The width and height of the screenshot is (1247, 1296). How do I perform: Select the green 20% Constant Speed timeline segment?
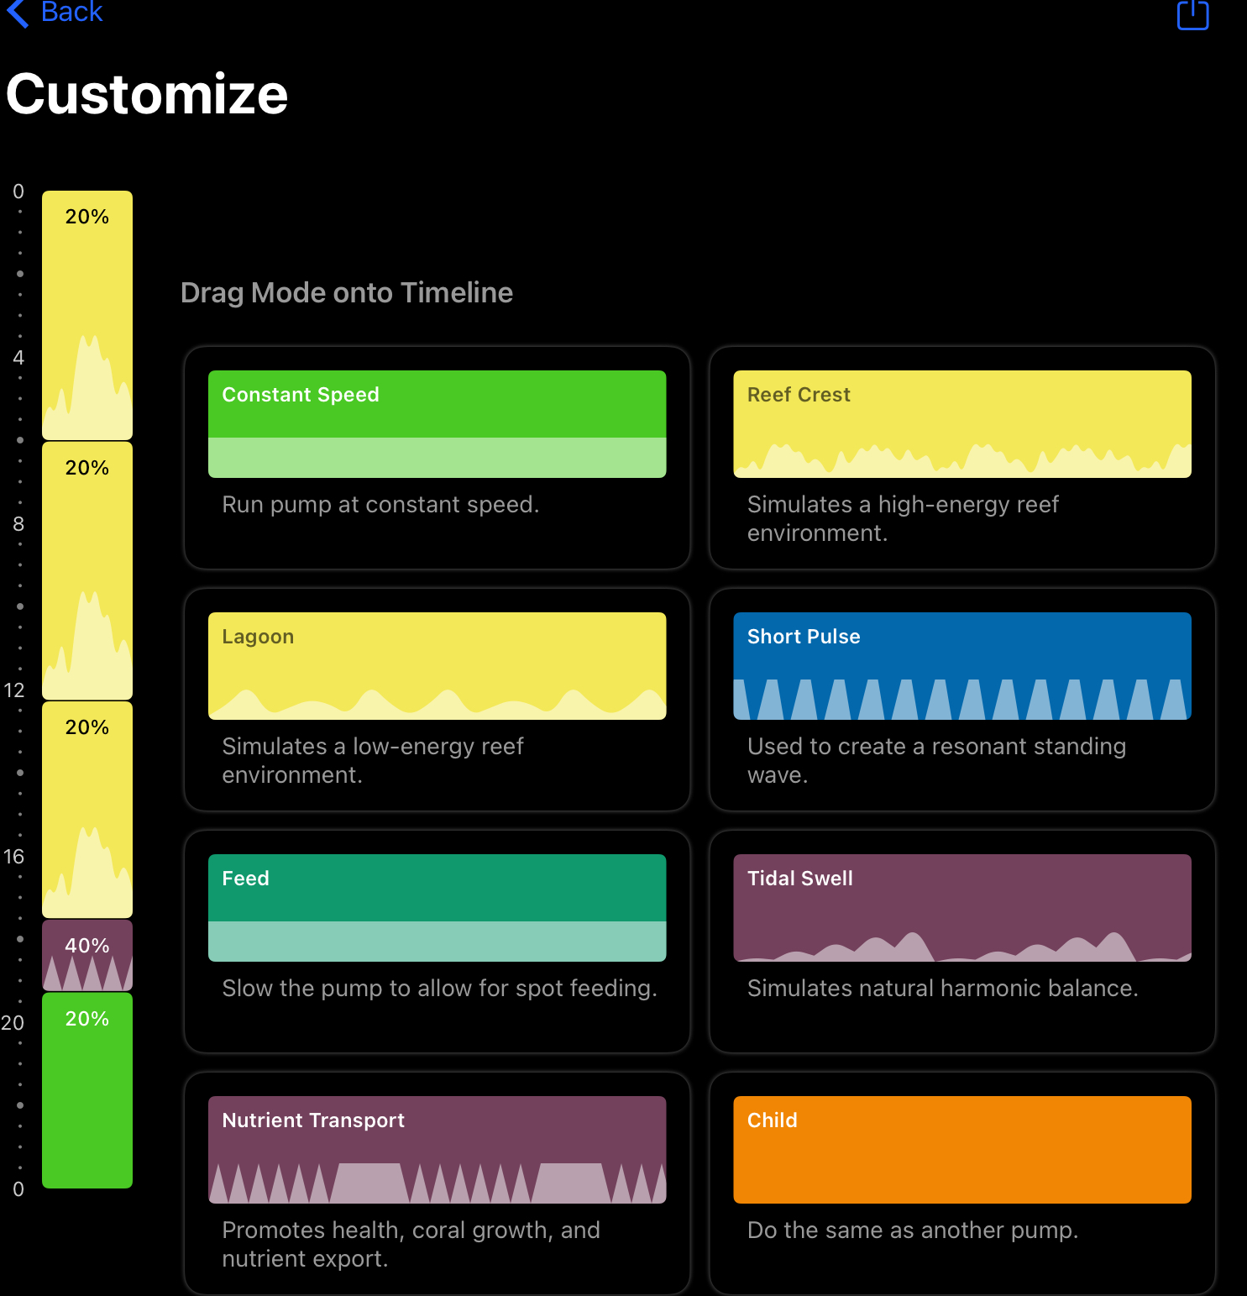click(x=87, y=1090)
